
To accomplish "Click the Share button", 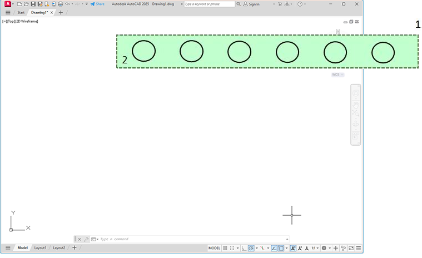I will click(x=97, y=4).
